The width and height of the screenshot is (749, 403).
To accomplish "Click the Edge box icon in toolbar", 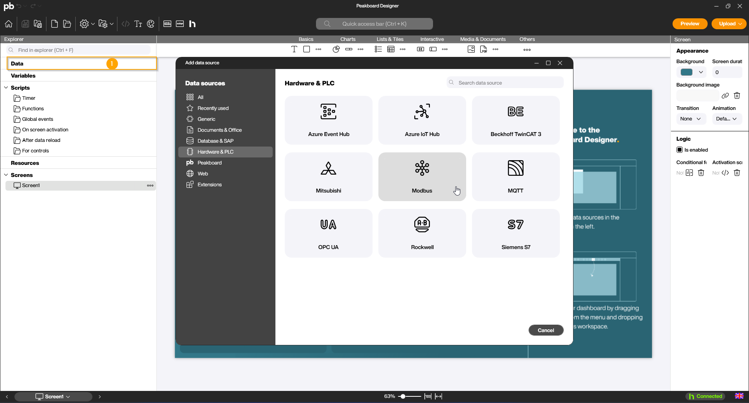I will pos(180,24).
